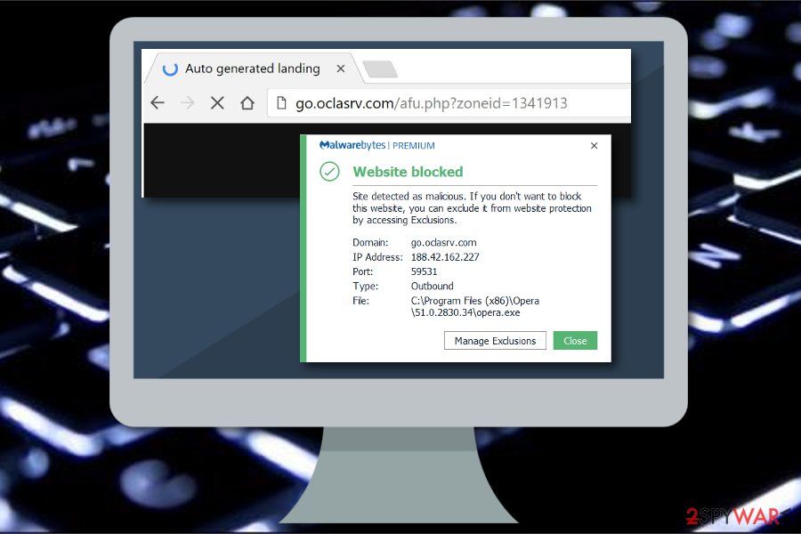Screen dimensions: 801x534
Task: Select the Outbound type value
Action: 433,287
